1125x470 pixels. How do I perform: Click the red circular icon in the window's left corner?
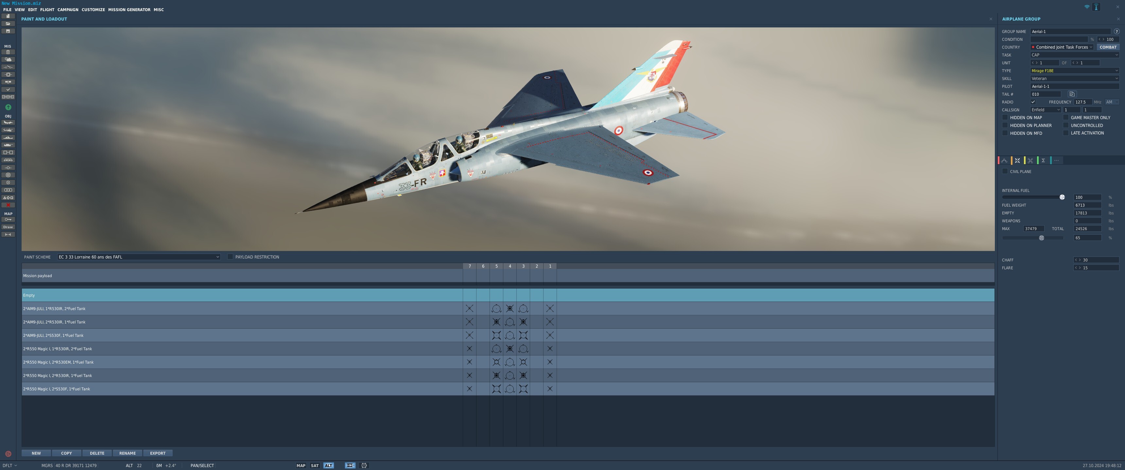[8, 454]
